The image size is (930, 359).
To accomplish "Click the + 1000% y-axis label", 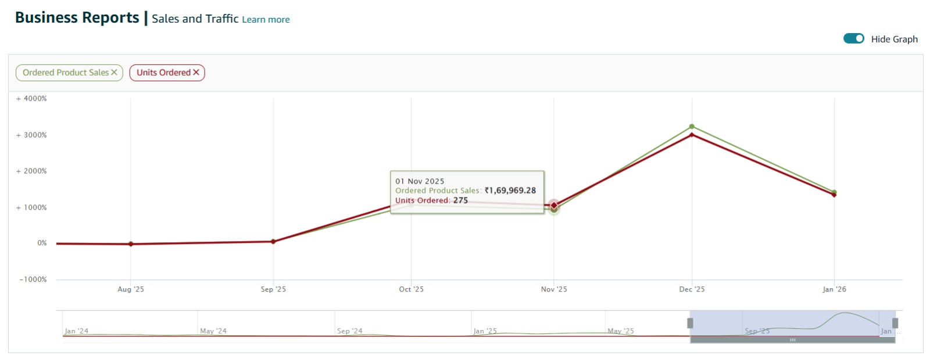I will (31, 208).
